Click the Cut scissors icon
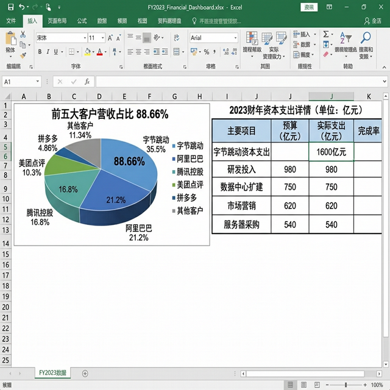390x390 pixels. click(23, 34)
